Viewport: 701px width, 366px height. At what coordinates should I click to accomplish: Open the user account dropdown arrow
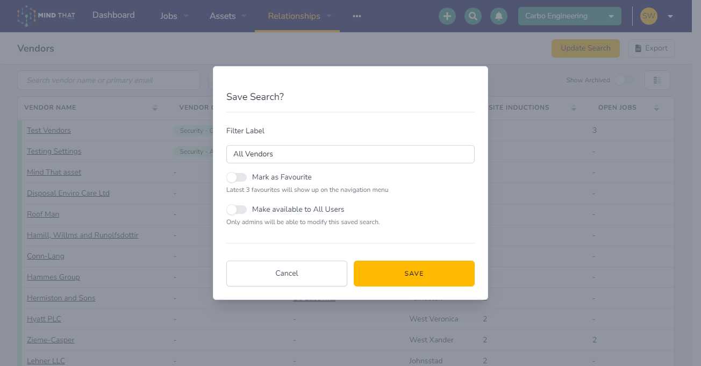tap(670, 16)
